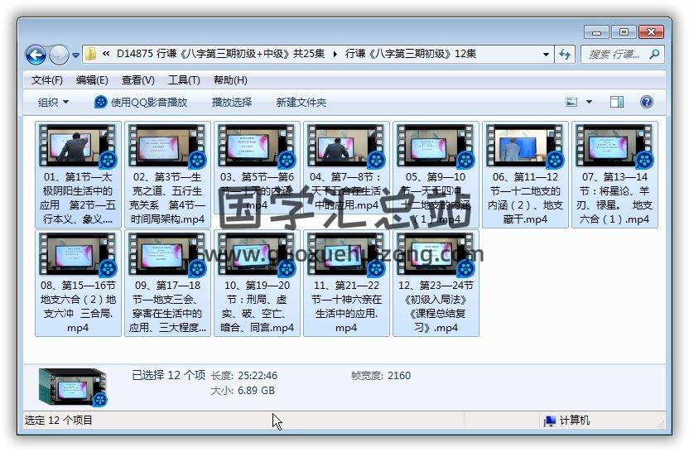This screenshot has height=452, width=689.
Task: Minimize the explorer window
Action: 596,32
